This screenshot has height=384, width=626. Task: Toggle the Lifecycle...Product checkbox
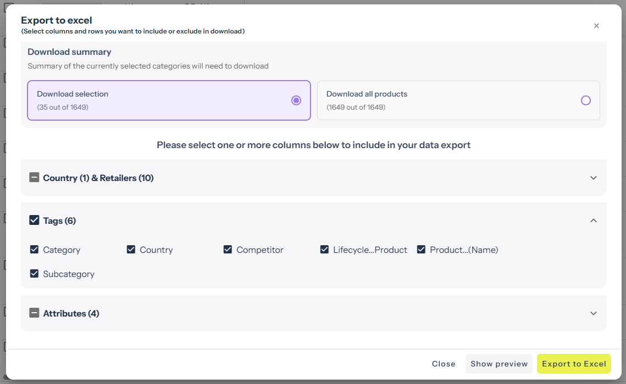click(x=324, y=250)
